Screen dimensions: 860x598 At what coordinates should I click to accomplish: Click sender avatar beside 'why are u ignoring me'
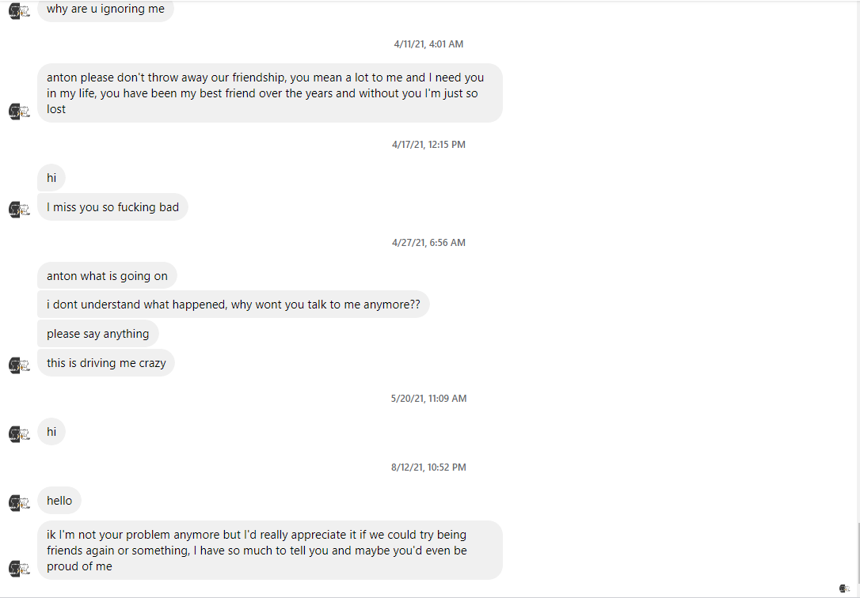(x=19, y=11)
